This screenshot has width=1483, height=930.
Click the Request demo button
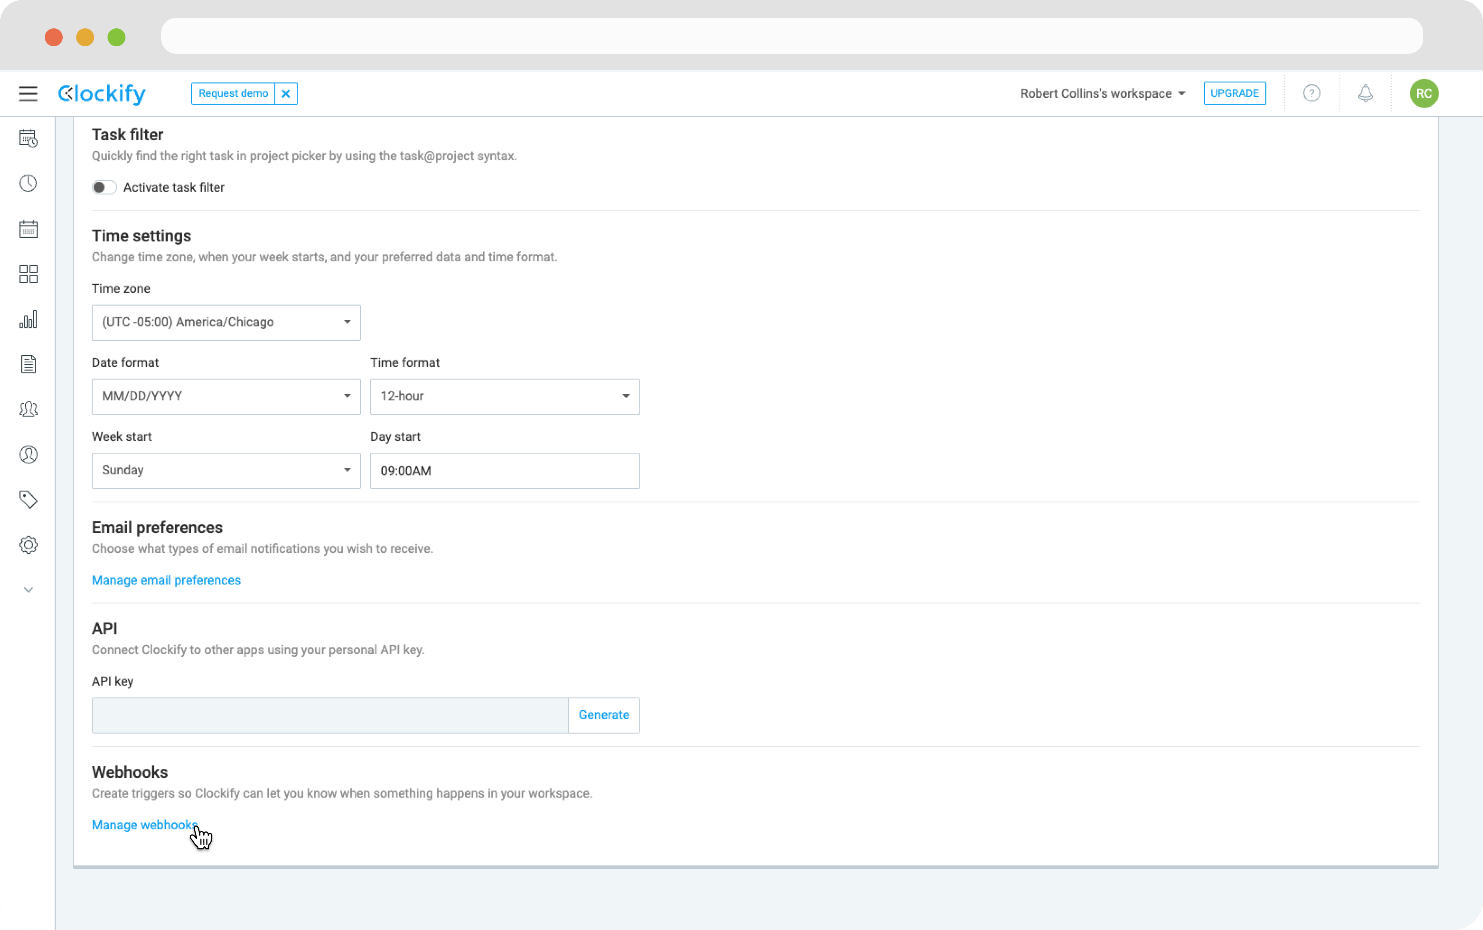coord(233,94)
